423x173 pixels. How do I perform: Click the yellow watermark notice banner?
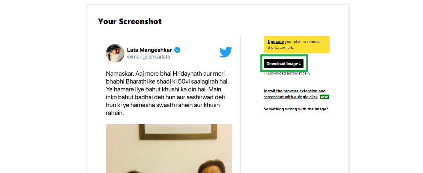[297, 45]
